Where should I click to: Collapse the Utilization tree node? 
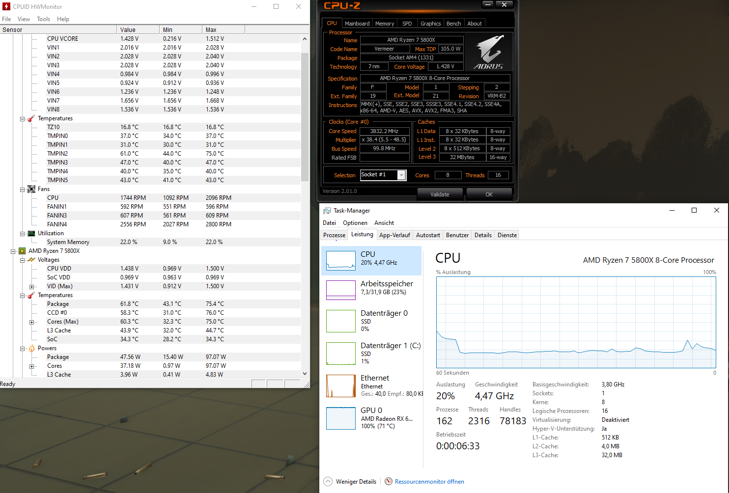click(x=22, y=234)
